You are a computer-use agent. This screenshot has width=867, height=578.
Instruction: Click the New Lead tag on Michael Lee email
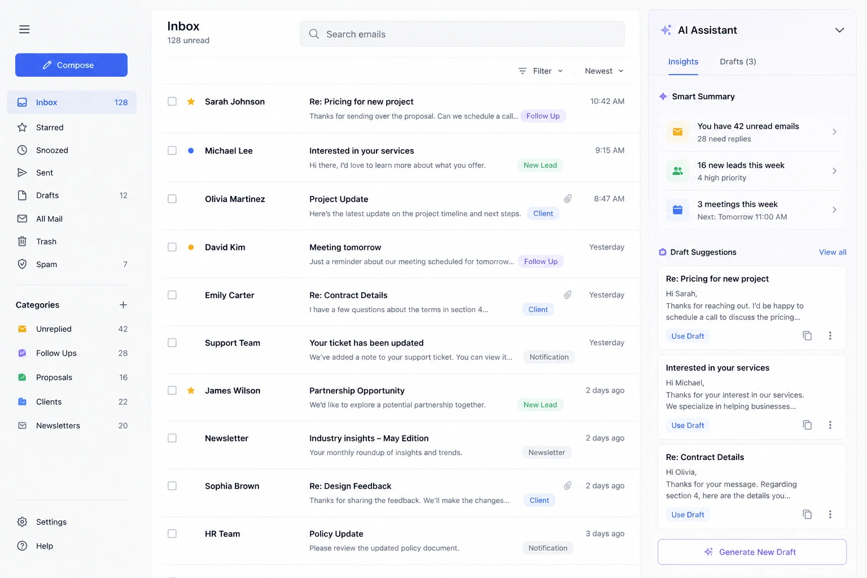540,165
